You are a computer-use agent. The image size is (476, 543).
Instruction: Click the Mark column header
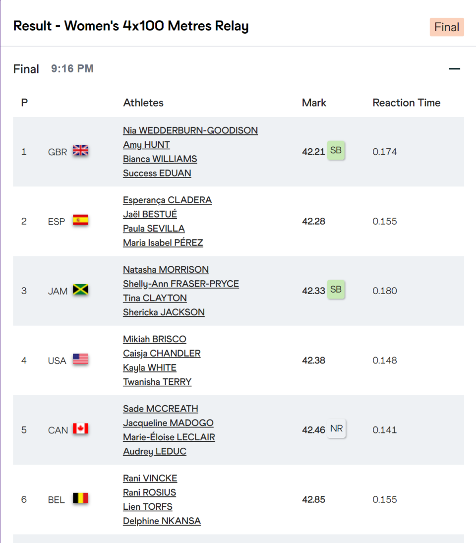point(314,103)
